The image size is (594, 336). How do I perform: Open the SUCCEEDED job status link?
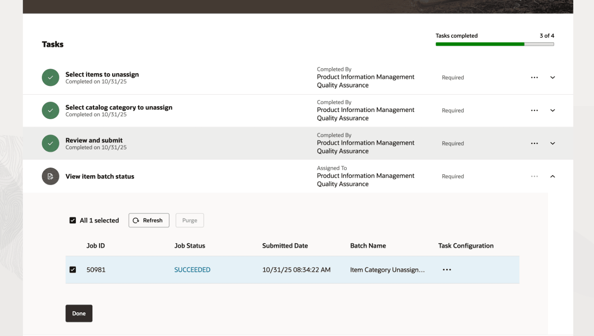point(192,269)
